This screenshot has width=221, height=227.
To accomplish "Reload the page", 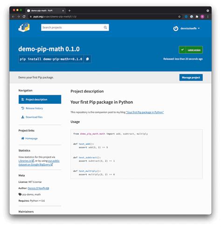I will 24,16.
